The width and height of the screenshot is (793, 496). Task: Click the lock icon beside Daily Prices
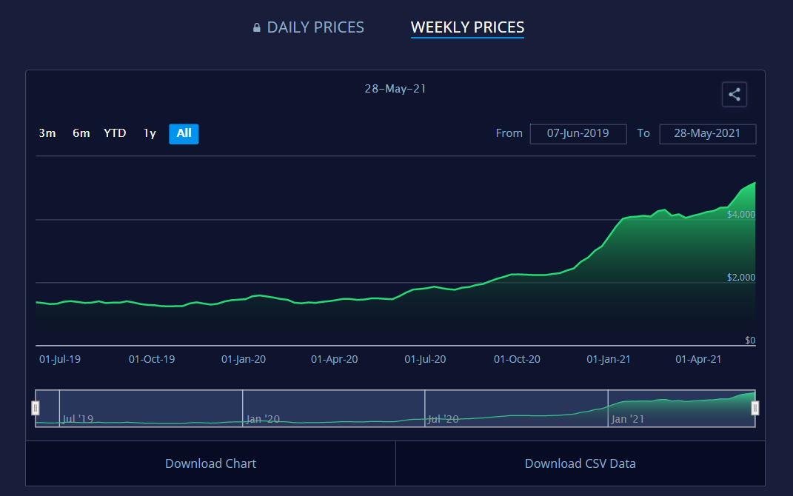pyautogui.click(x=257, y=28)
